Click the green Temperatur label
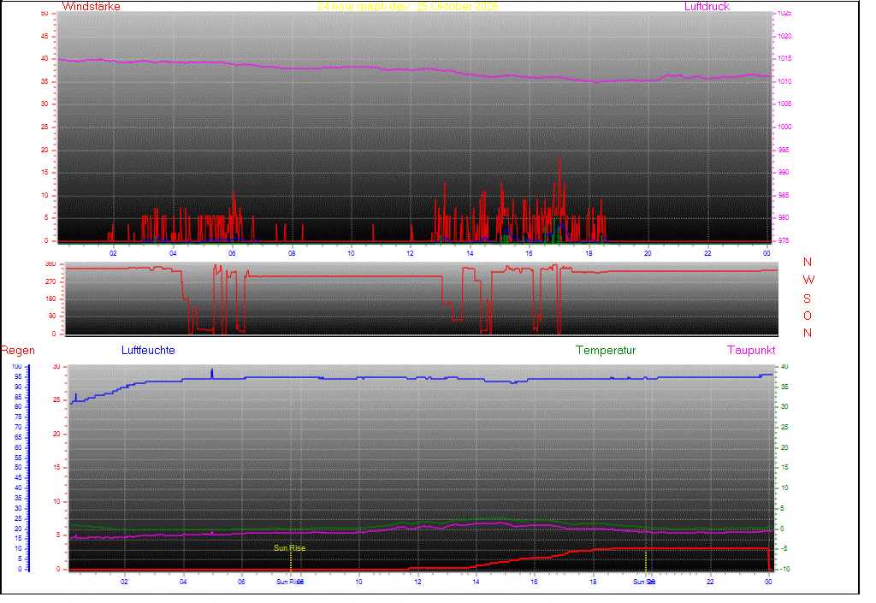The width and height of the screenshot is (876, 603). (x=606, y=351)
